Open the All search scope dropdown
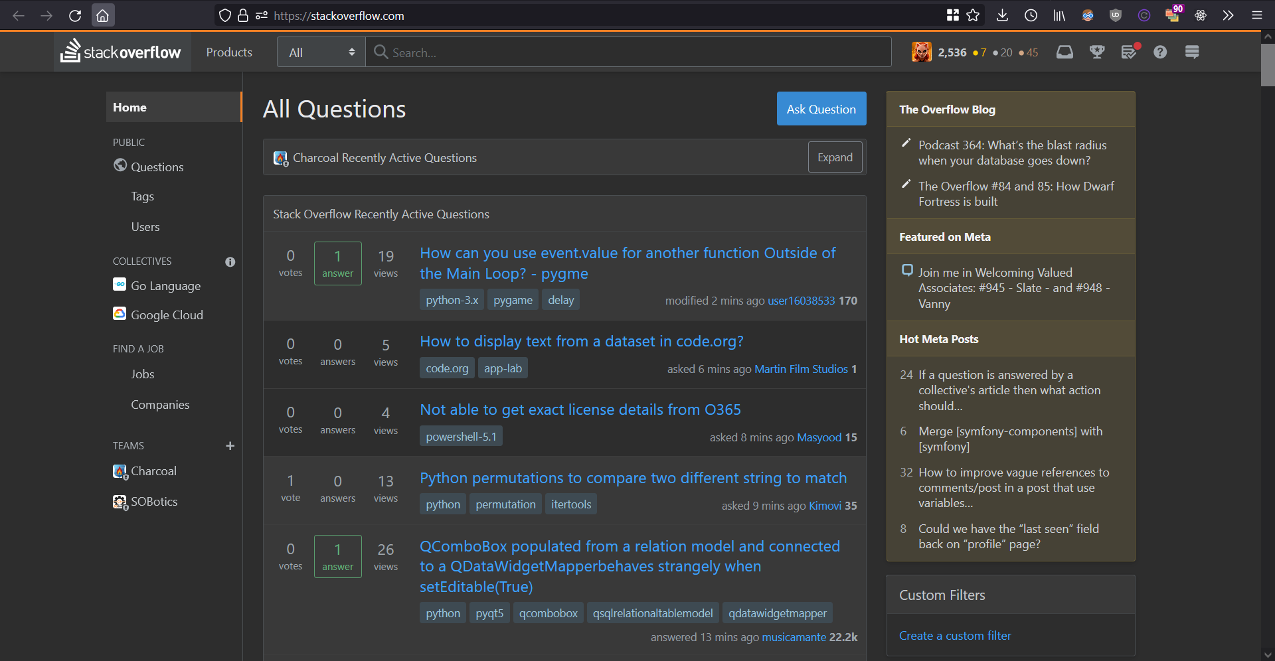 pos(321,52)
